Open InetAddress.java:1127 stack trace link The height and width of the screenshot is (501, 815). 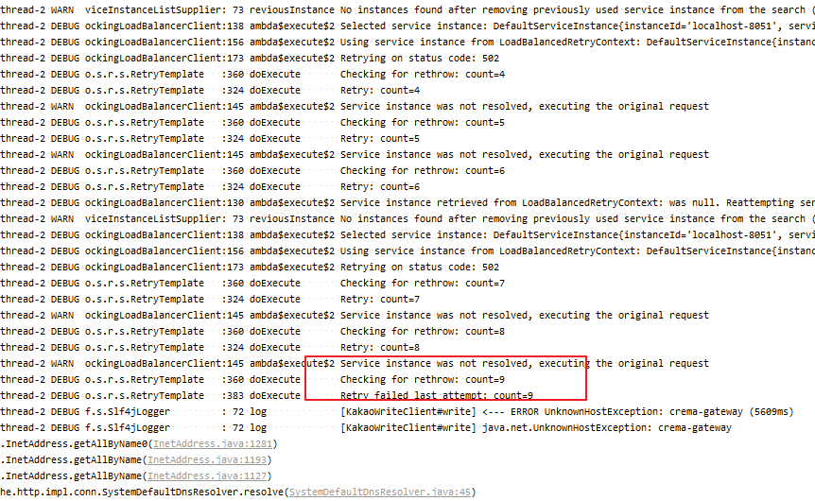click(x=207, y=476)
